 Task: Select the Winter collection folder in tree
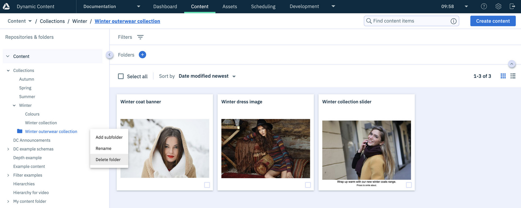41,123
